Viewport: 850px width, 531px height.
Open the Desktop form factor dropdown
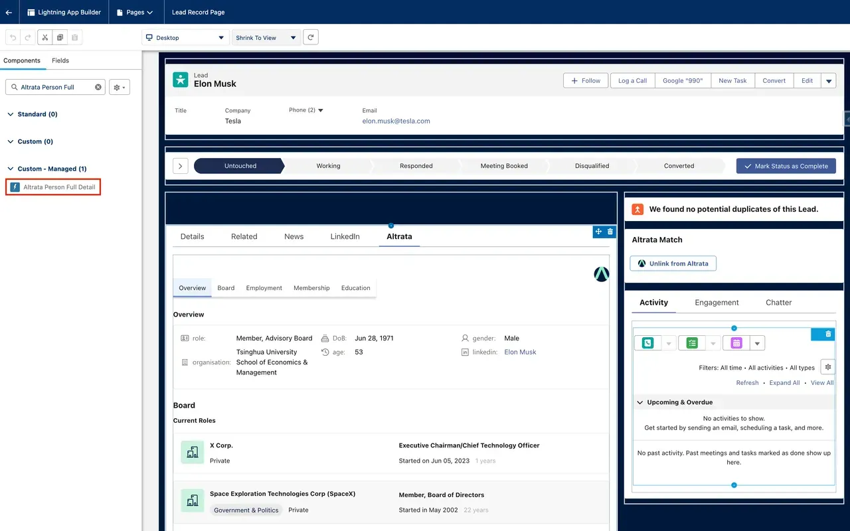click(186, 38)
